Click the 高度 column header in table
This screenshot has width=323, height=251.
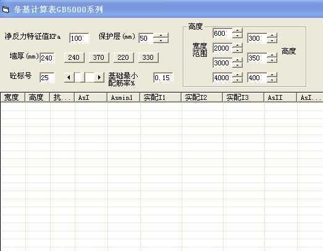[38, 97]
